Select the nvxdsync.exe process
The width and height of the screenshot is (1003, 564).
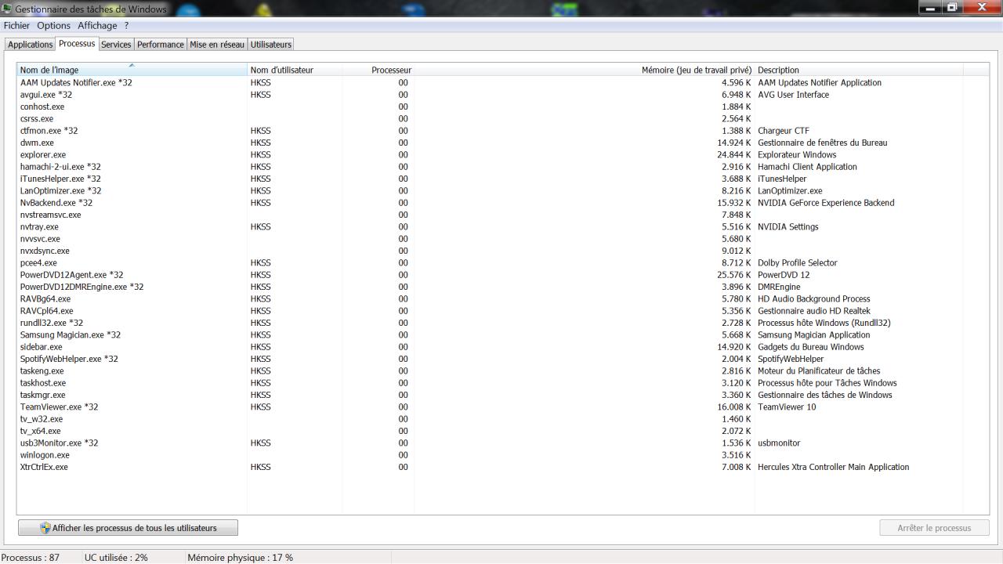click(503, 251)
